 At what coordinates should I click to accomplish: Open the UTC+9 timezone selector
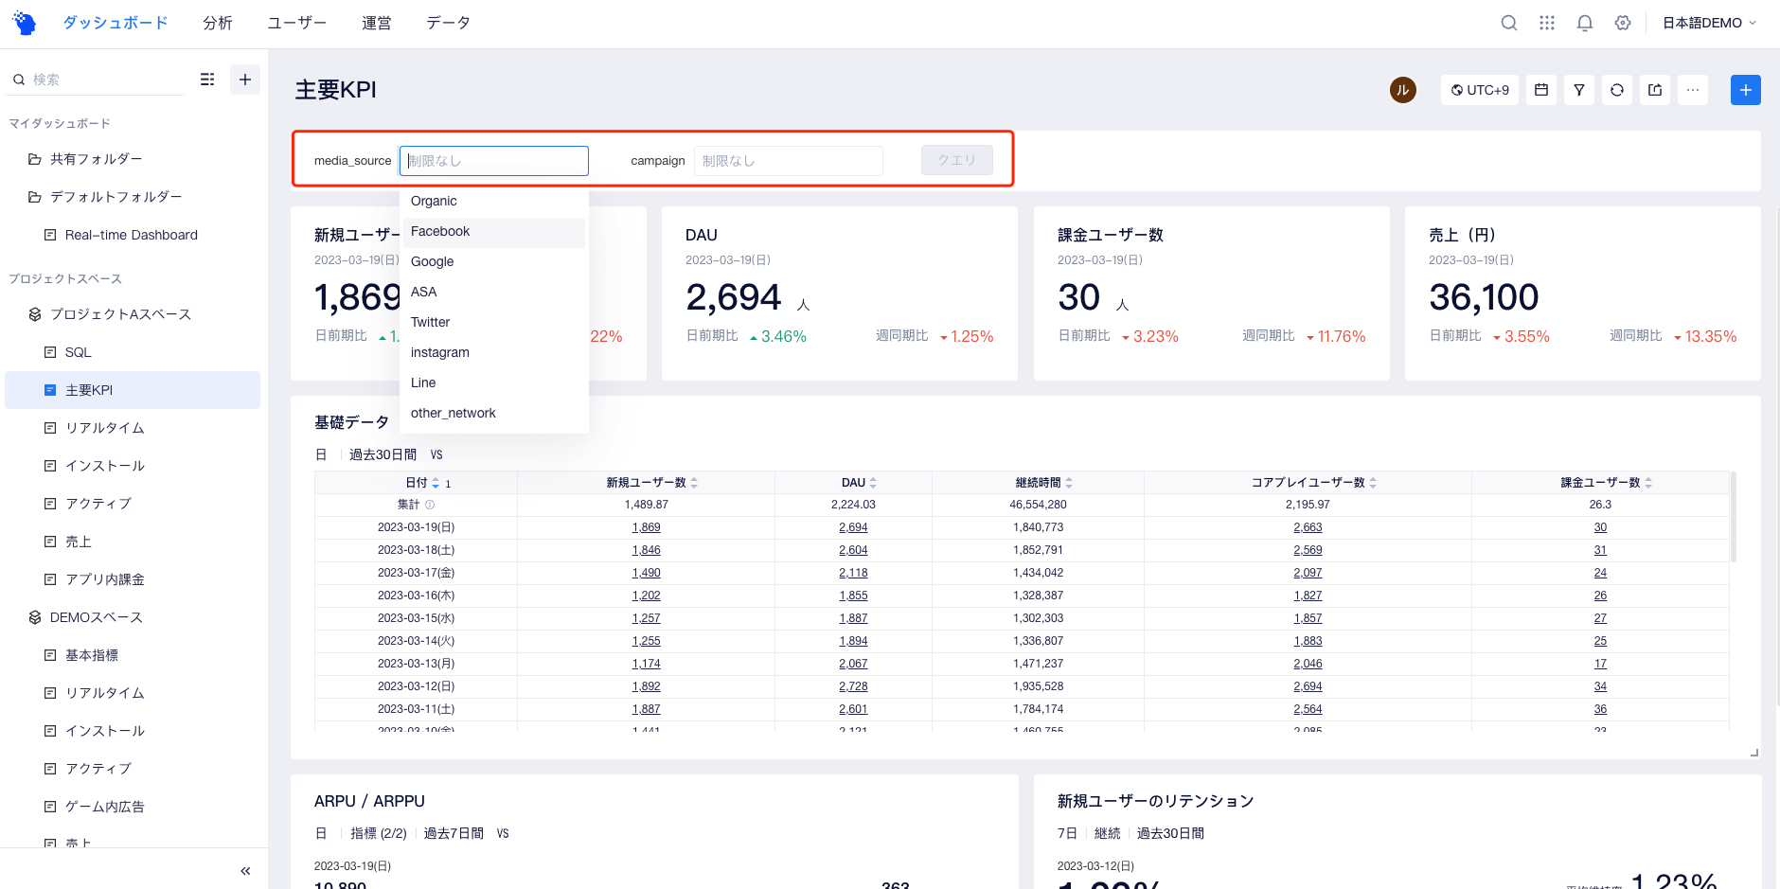1480,90
